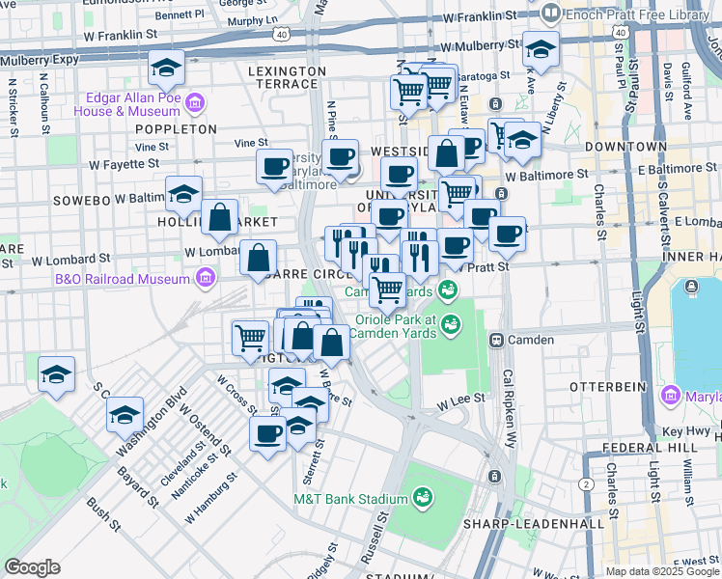Click the POPPLETON neighborhood label

point(176,129)
